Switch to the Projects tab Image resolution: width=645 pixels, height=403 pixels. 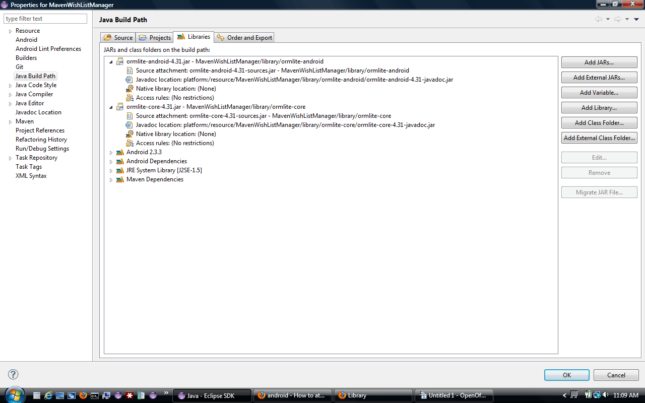tap(155, 37)
